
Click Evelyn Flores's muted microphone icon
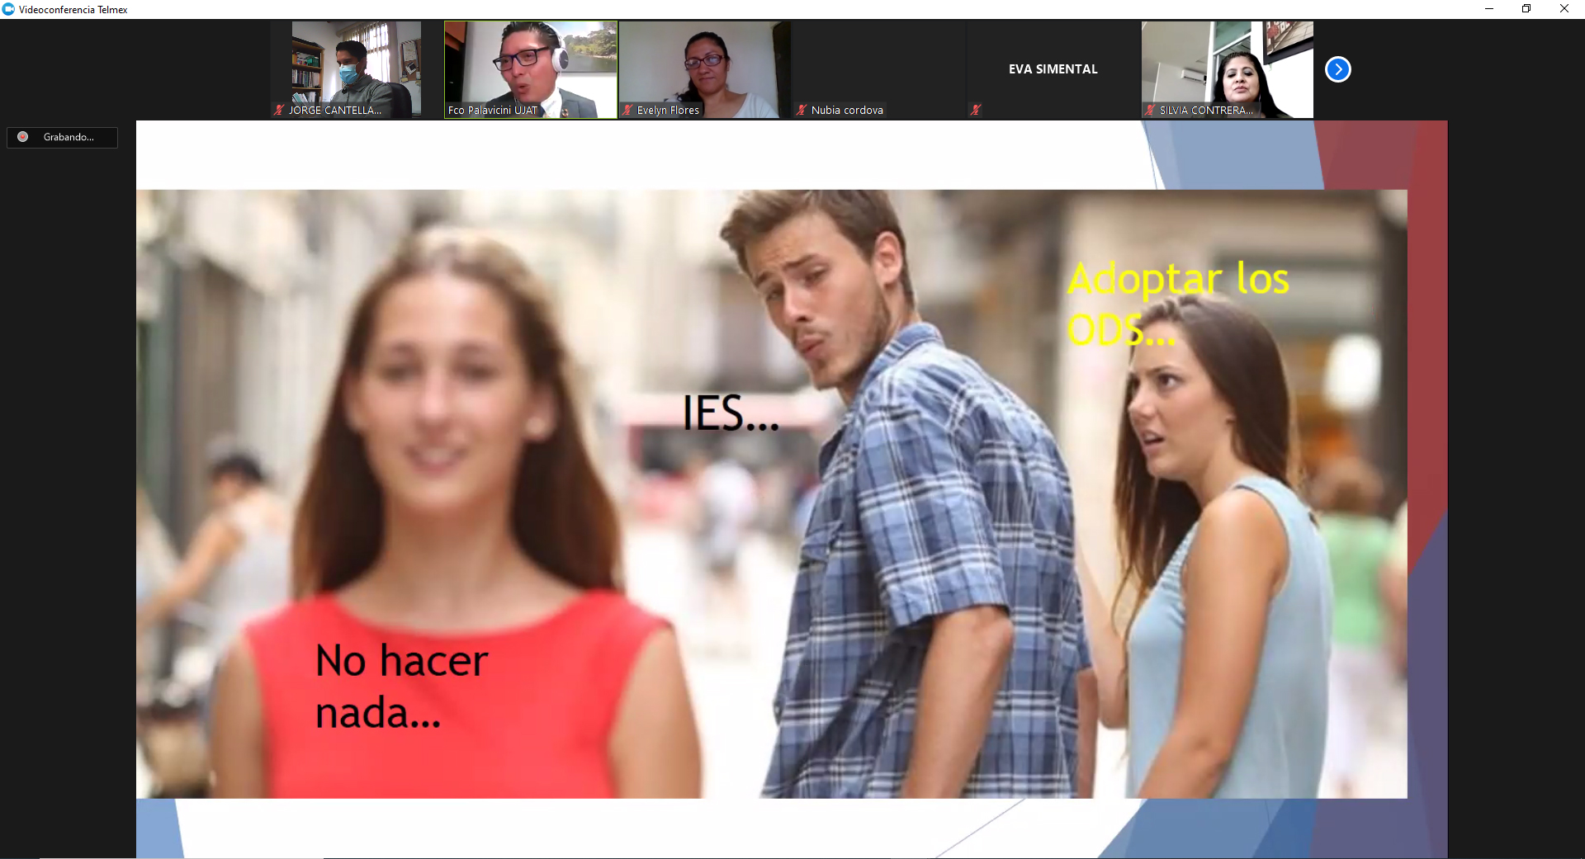pos(627,110)
